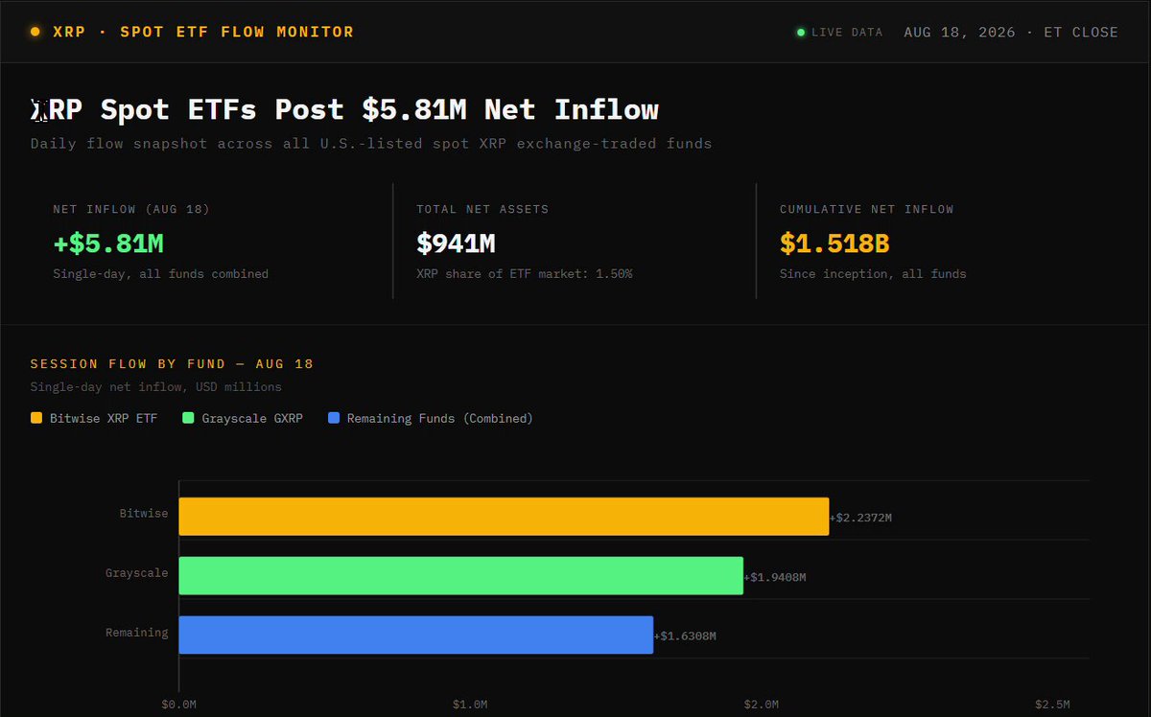Click the LIVE DATA label
Viewport: 1151px width, 717px height.
coord(847,33)
